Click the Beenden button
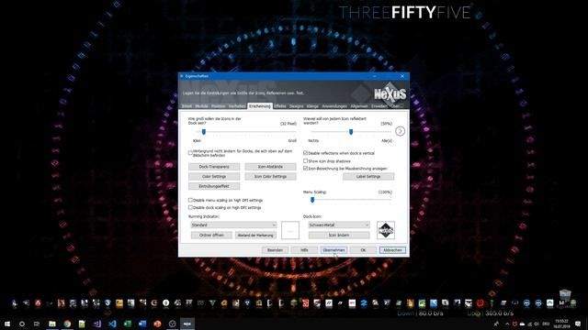This screenshot has height=330, width=588. coord(275,250)
